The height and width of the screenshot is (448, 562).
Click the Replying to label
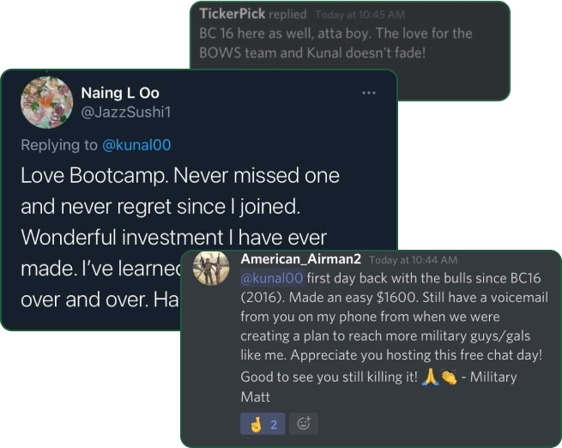click(x=59, y=145)
